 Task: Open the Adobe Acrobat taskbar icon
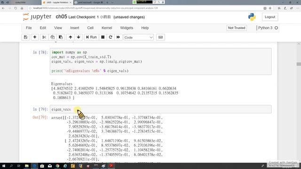click(x=111, y=166)
